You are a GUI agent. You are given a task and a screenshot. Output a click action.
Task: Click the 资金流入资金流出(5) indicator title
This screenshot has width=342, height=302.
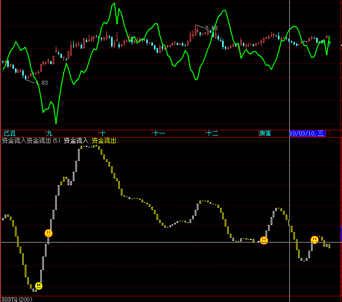(x=31, y=141)
